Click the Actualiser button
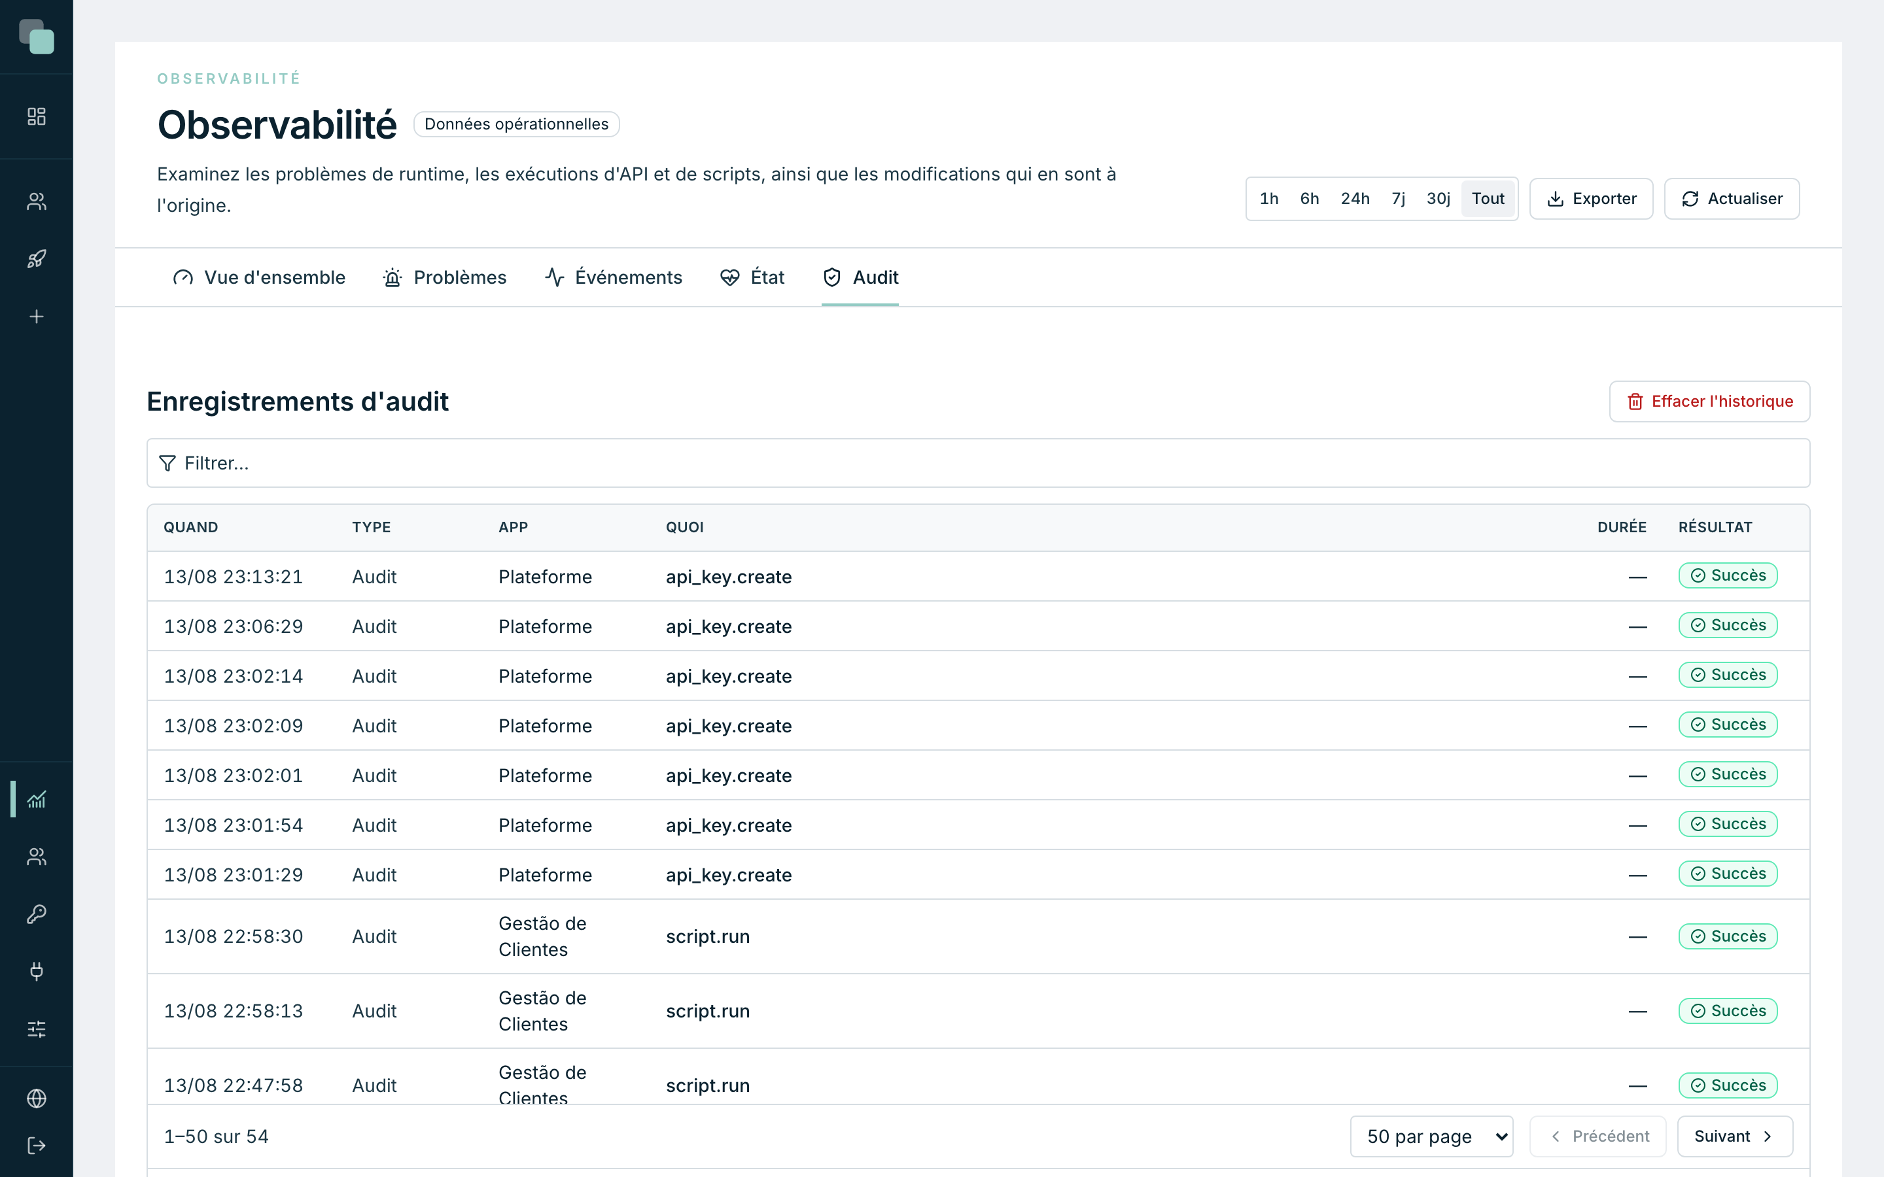The width and height of the screenshot is (1884, 1177). [x=1732, y=199]
